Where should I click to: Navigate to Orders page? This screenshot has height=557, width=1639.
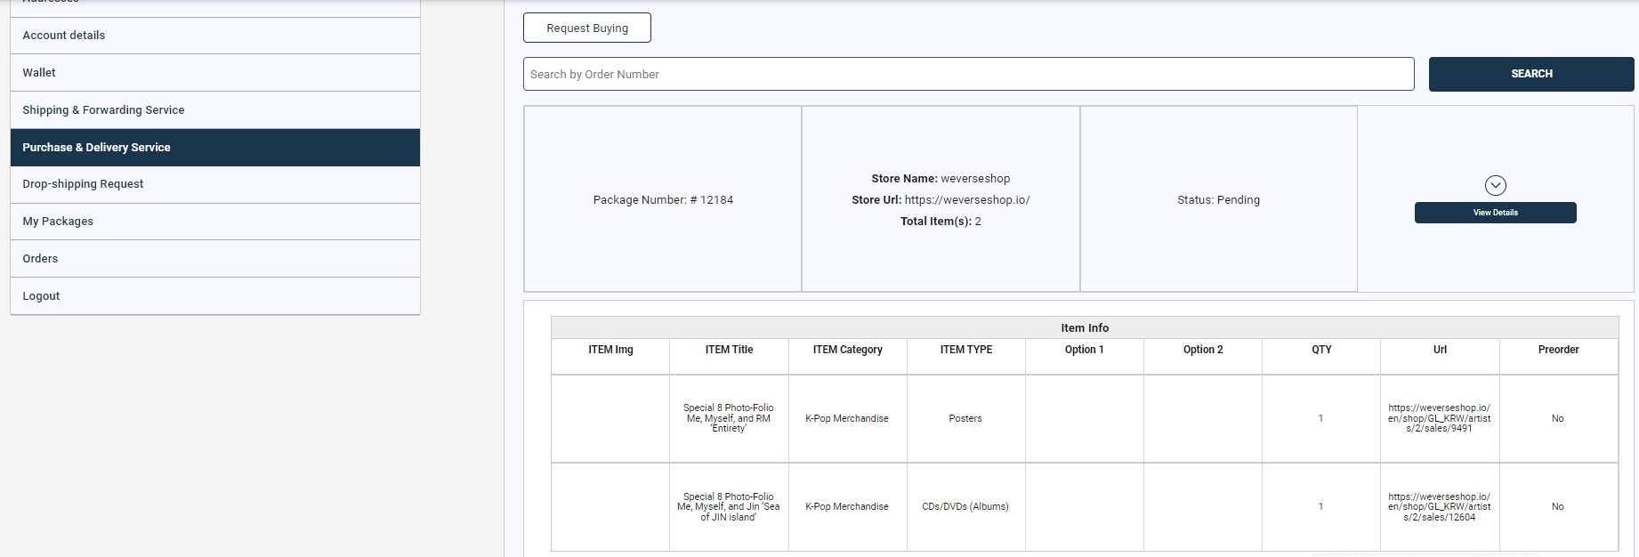[x=40, y=259]
